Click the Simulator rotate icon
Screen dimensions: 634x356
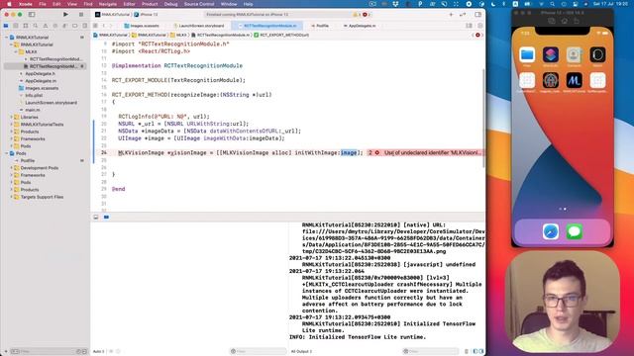pos(577,21)
